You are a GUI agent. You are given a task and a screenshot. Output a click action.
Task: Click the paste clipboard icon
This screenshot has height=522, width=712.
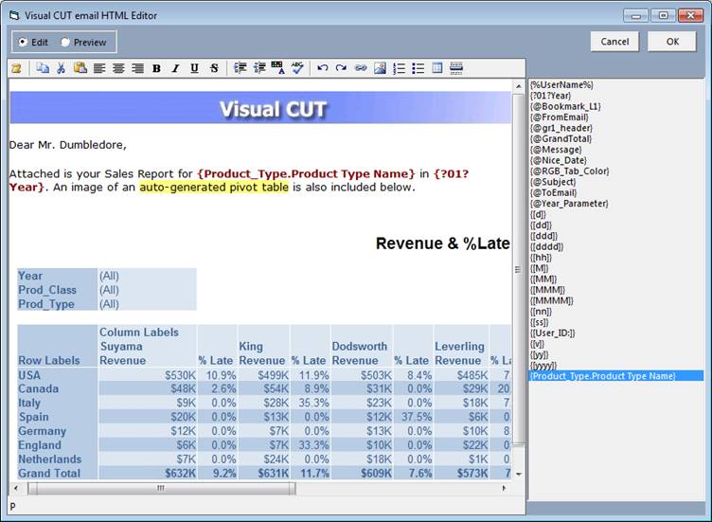(80, 68)
